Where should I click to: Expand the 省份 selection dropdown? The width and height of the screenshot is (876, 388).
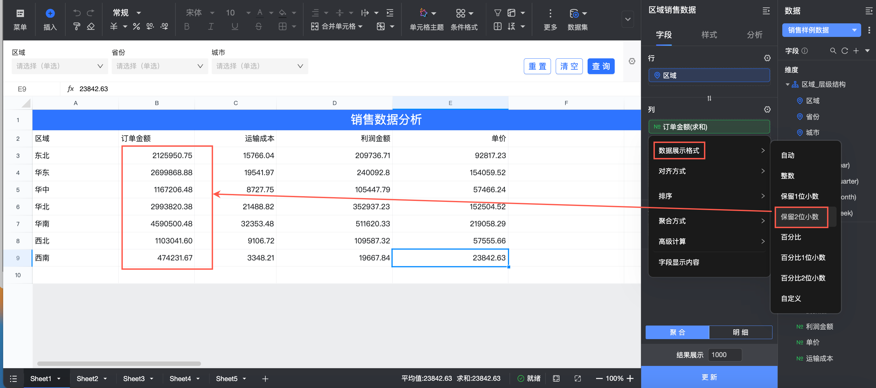159,66
